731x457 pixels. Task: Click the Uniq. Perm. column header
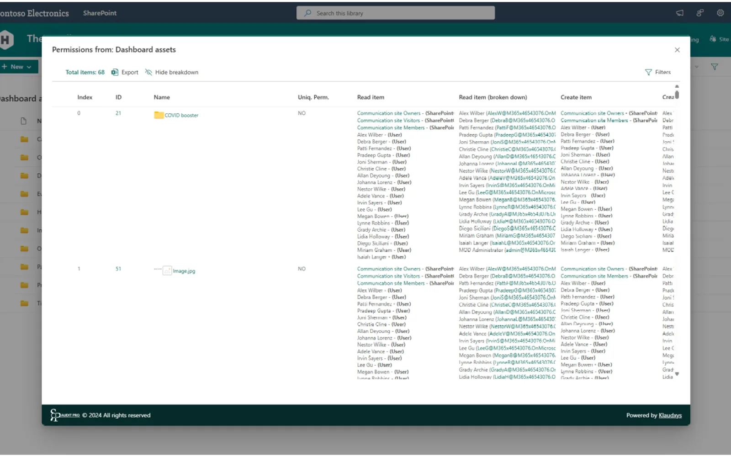tap(313, 97)
